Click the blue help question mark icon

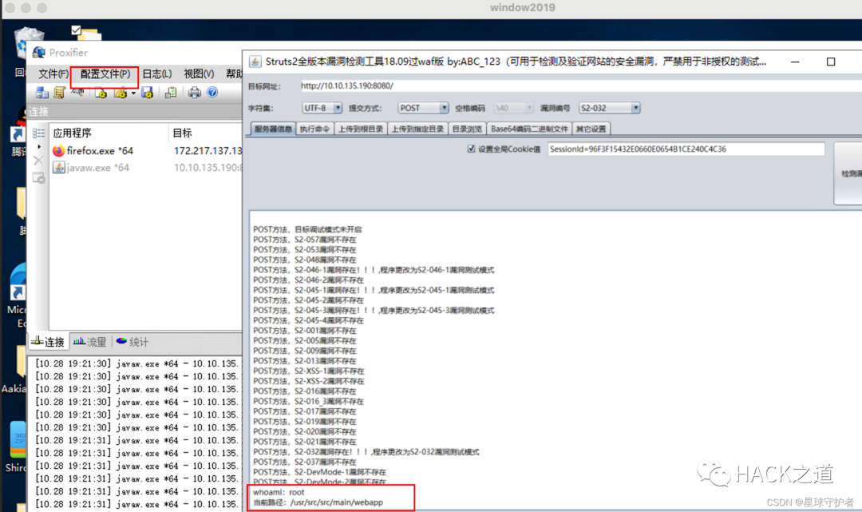212,92
